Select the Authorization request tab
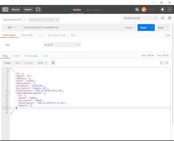The image size is (174, 141). (x=9, y=35)
